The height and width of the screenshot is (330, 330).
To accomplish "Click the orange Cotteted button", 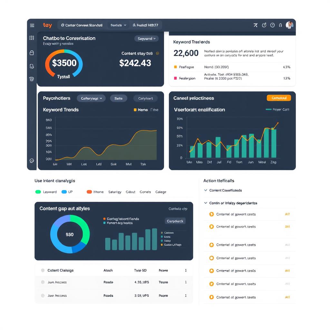I will (279, 98).
